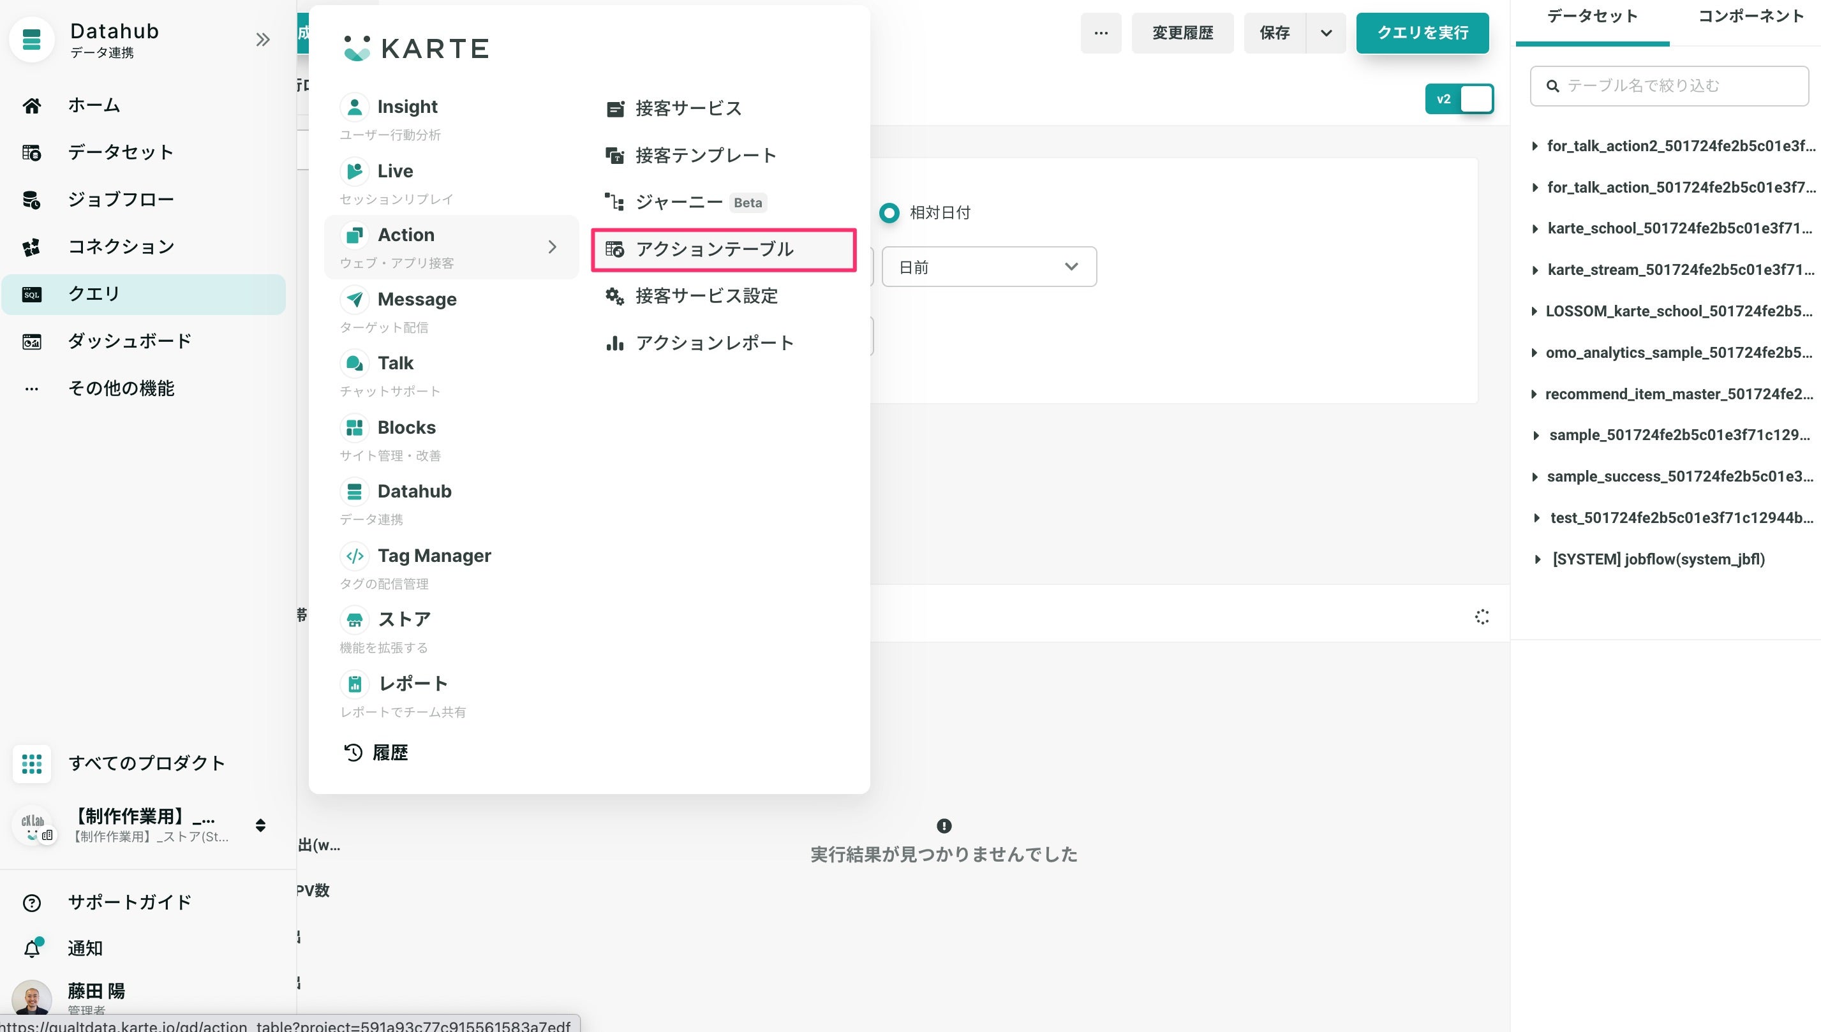Click the Tag Manager code icon
The width and height of the screenshot is (1821, 1032).
pos(354,556)
